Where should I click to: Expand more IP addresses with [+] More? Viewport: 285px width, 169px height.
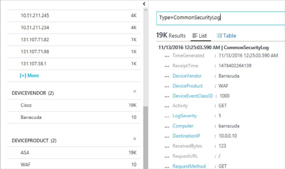click(x=29, y=76)
